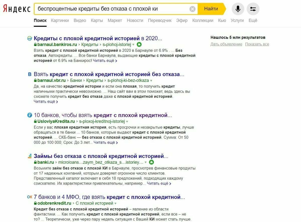Screen dimensions: 301x222
Task: Expand the UsloviyaKredita.ru URL dropdown arrow
Action: tap(127, 122)
